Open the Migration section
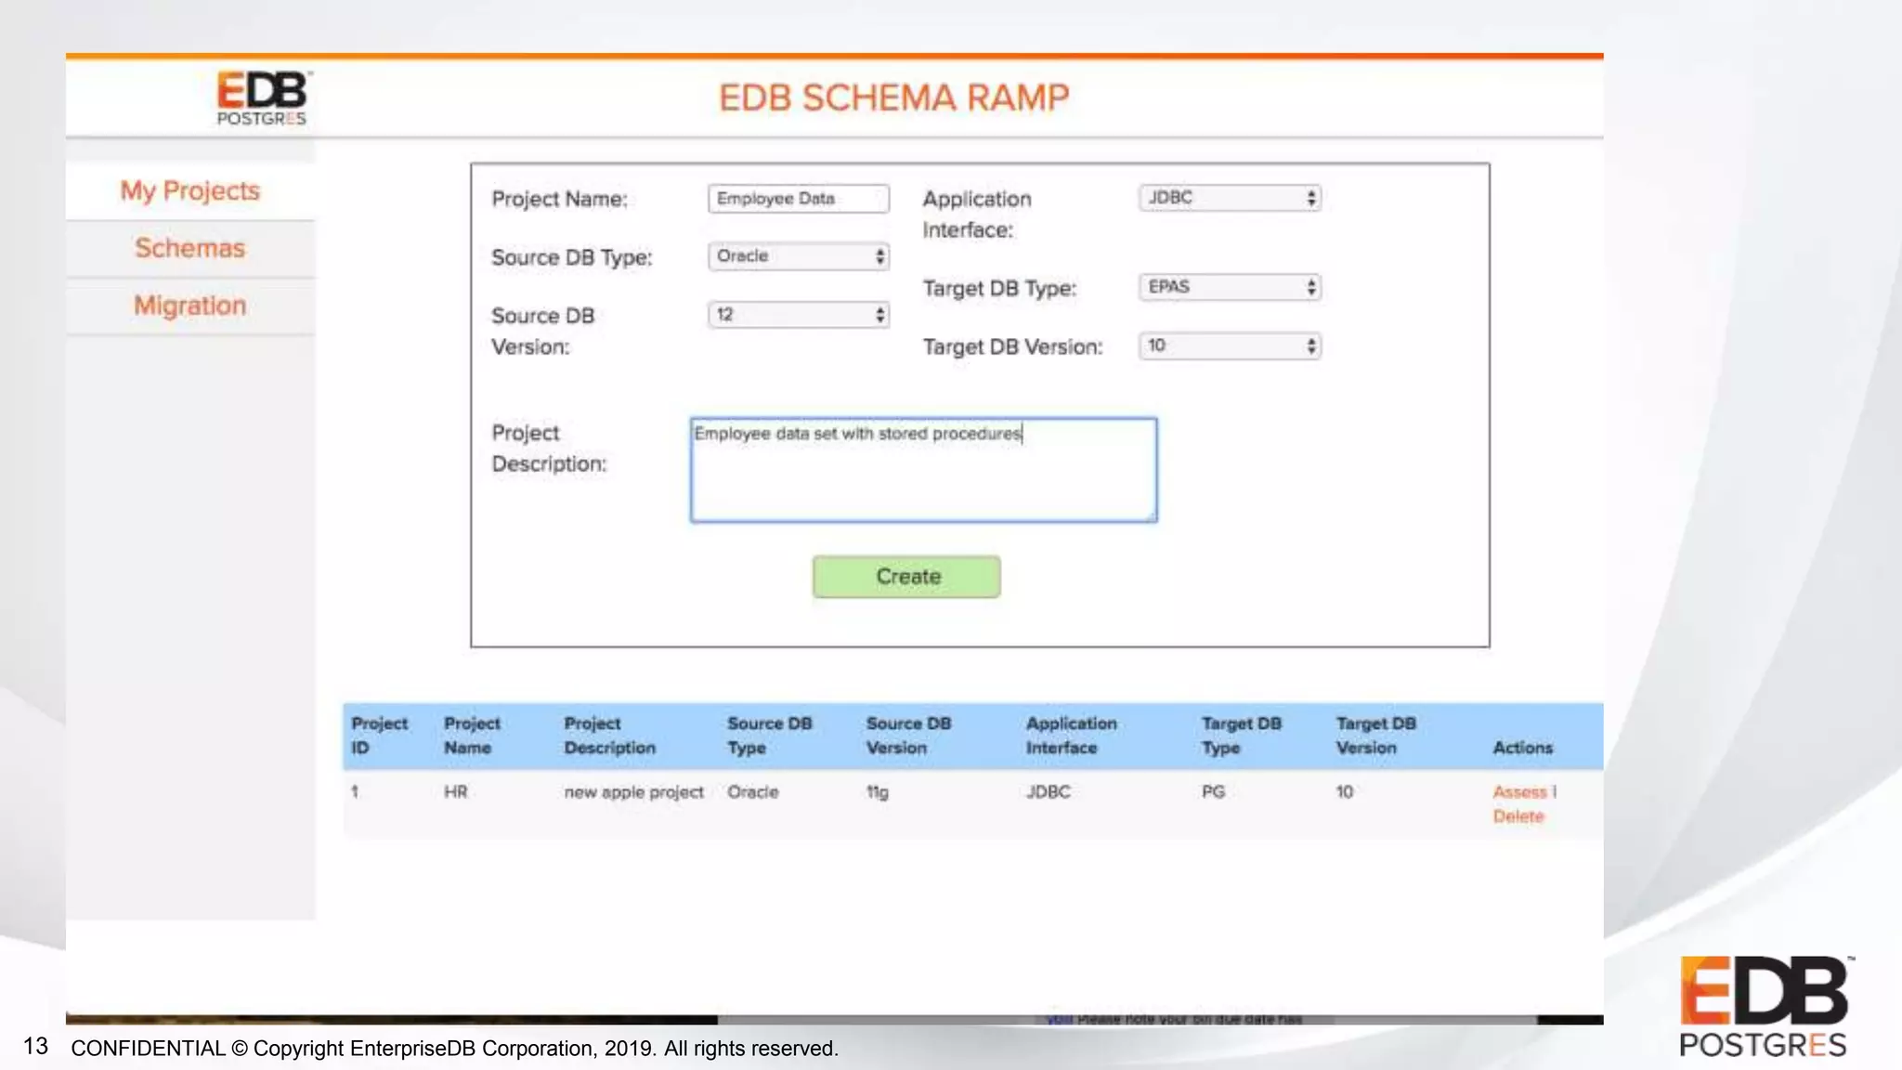 tap(190, 306)
